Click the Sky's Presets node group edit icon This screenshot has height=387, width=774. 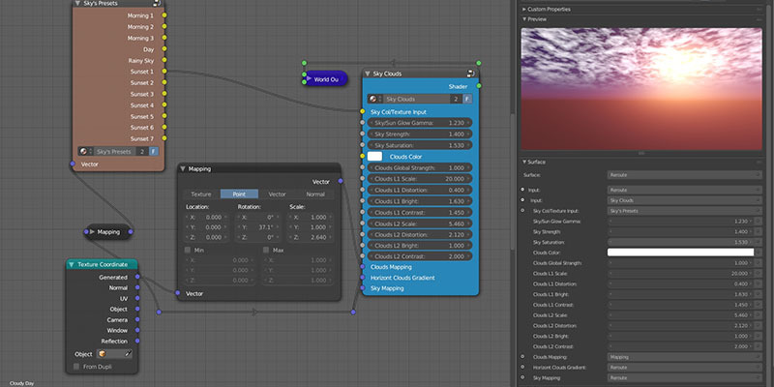(x=158, y=3)
